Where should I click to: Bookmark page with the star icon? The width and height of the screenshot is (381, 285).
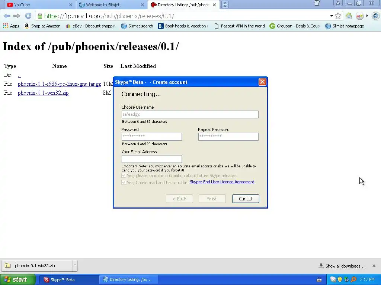click(338, 16)
